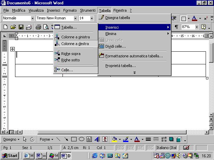Open the Style dropdown showing Normale
The image size is (214, 160).
(32, 18)
